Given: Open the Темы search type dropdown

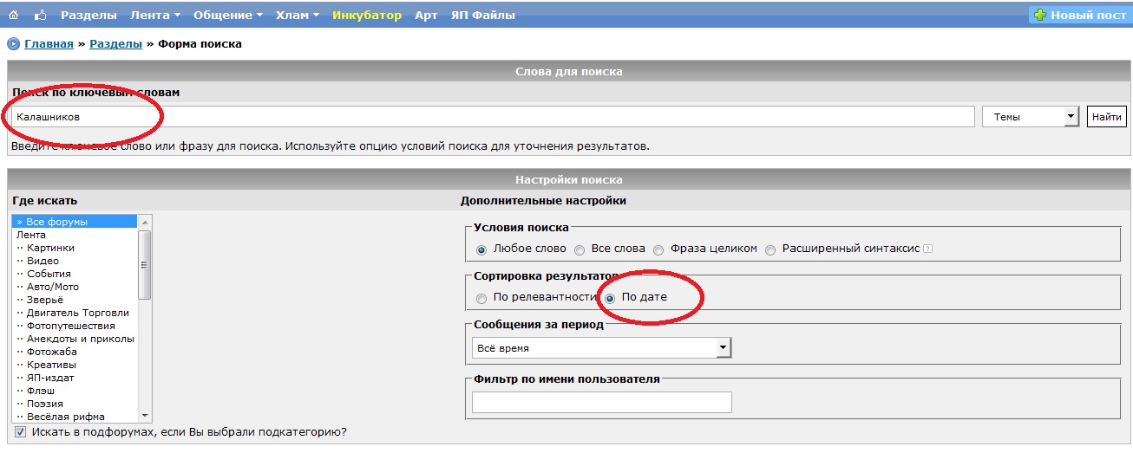Looking at the screenshot, I should tap(1030, 116).
